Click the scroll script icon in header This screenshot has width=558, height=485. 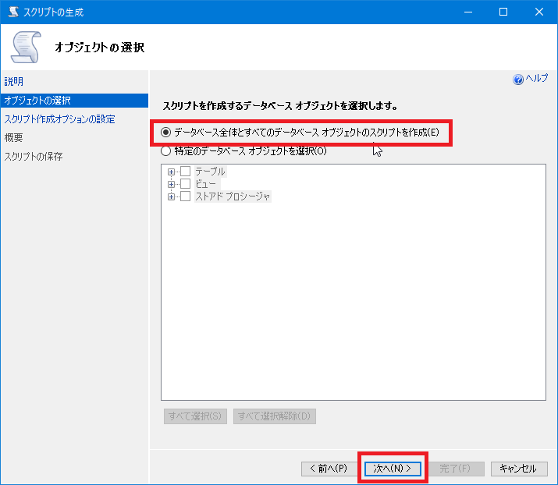click(27, 48)
